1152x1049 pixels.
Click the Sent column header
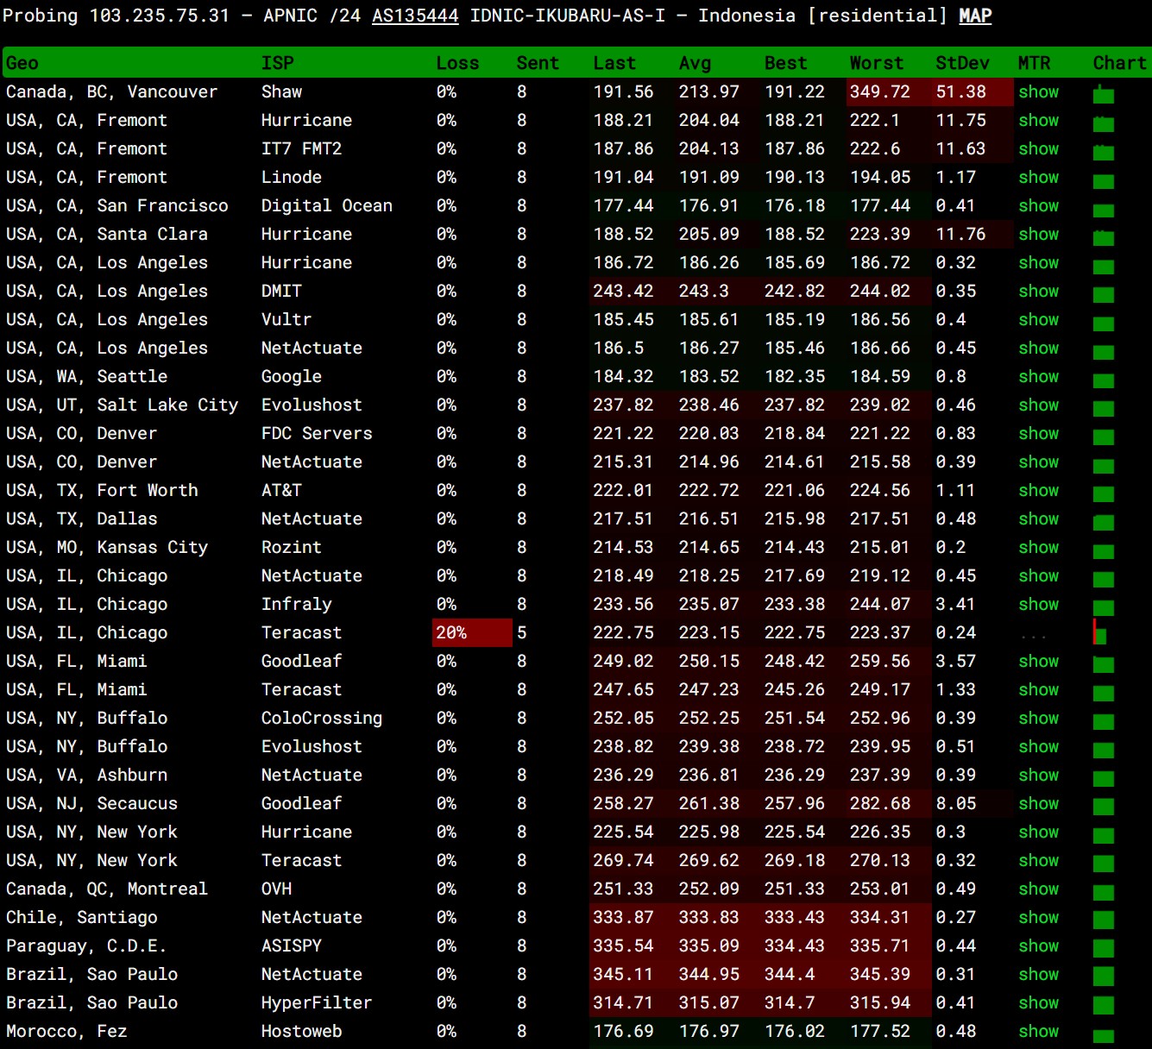pos(538,63)
